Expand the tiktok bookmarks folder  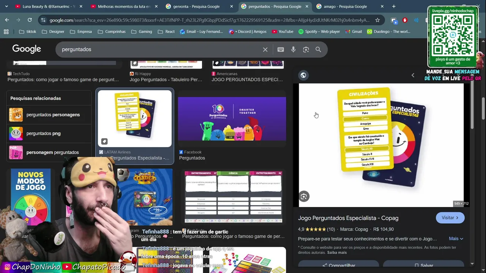tap(27, 31)
